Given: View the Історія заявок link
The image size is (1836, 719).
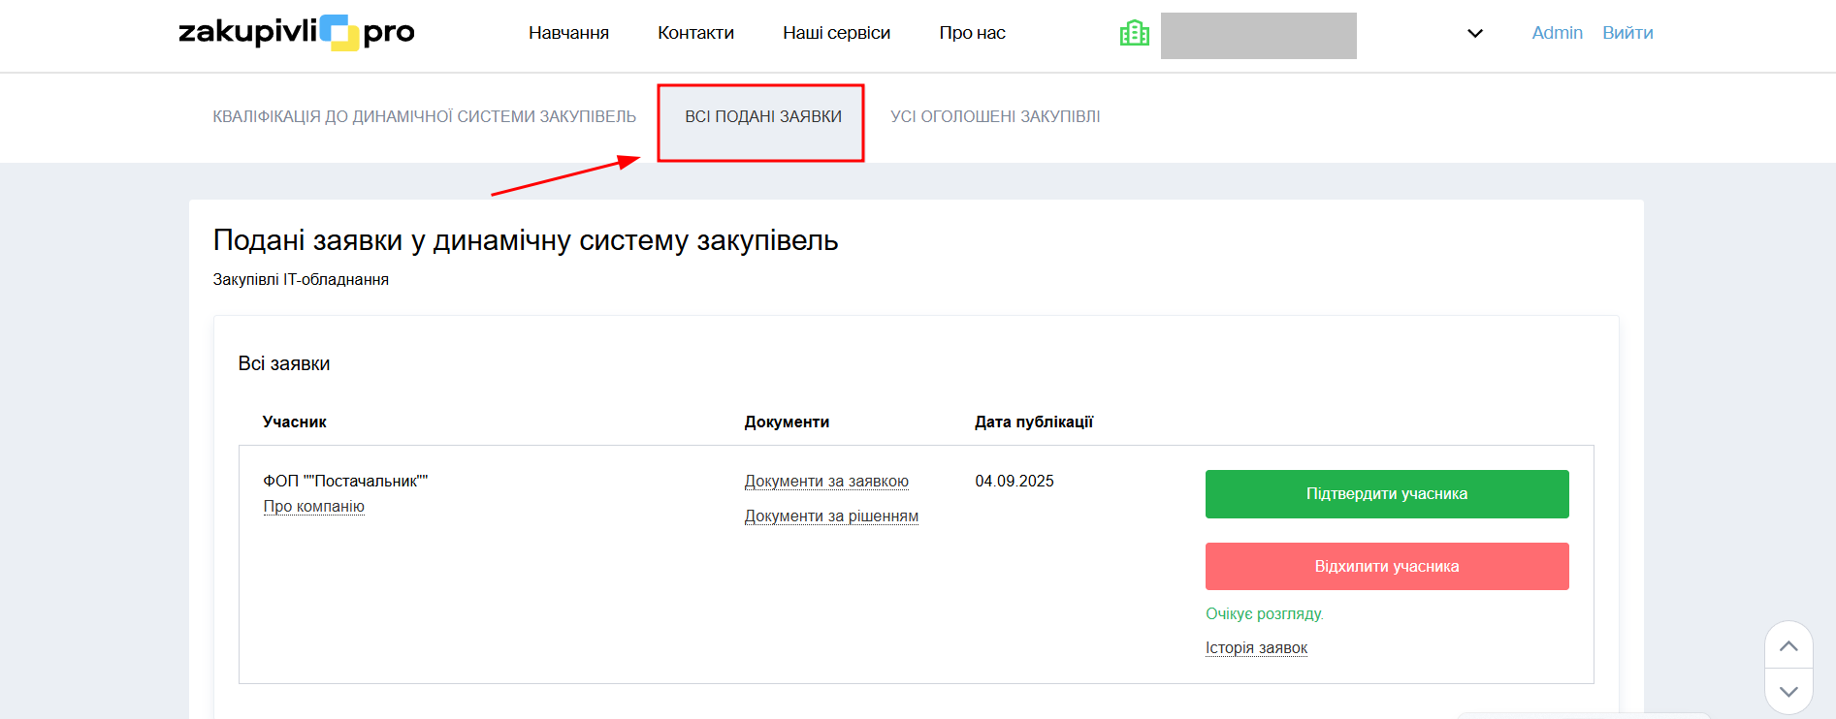Looking at the screenshot, I should (1256, 648).
